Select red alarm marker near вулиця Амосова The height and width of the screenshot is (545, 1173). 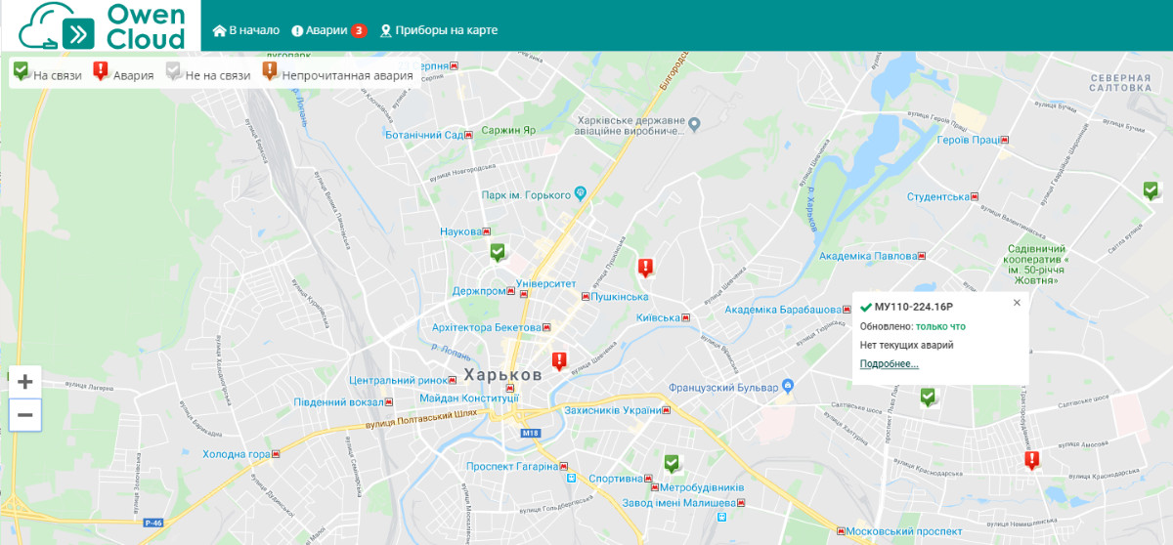[x=1031, y=461]
